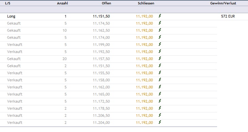The height and width of the screenshot is (132, 248).
Task: Select the Long position row label
Action: 11,16
